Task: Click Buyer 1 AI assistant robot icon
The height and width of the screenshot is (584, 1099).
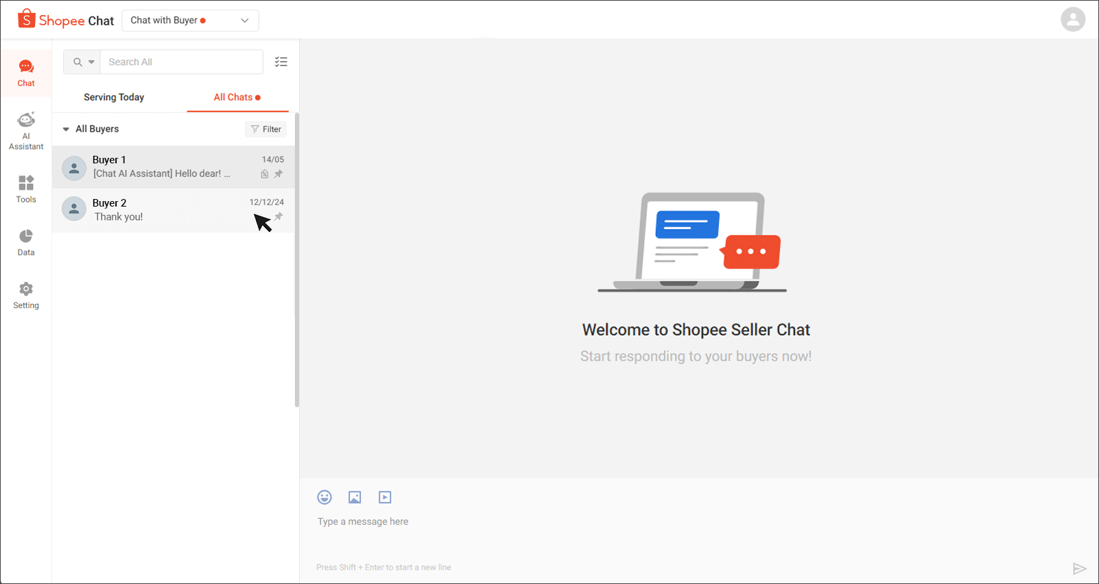Action: click(265, 174)
